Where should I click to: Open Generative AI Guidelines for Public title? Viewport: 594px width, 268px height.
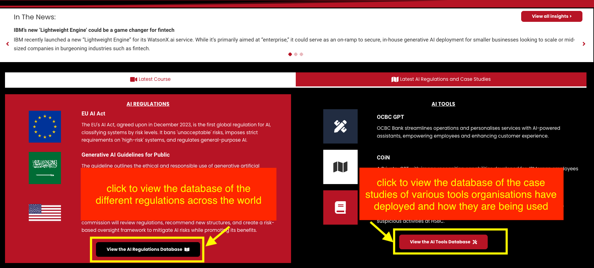click(125, 155)
